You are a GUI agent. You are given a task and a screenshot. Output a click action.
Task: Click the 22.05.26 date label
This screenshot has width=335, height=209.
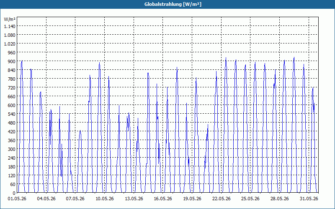(222, 199)
